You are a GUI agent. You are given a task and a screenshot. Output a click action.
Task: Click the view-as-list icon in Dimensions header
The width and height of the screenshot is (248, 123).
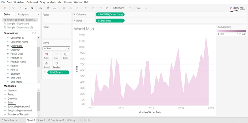(33, 33)
